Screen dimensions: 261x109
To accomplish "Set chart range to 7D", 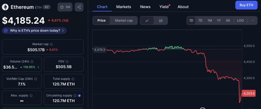I will 200,20.
